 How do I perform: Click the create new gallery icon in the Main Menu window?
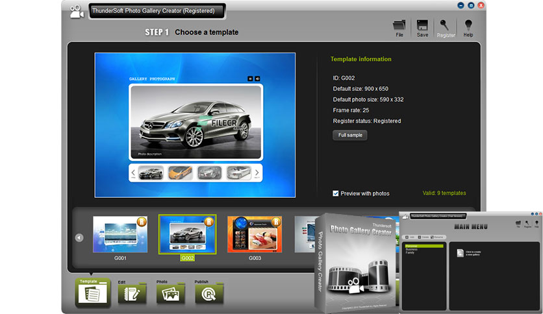click(x=461, y=253)
